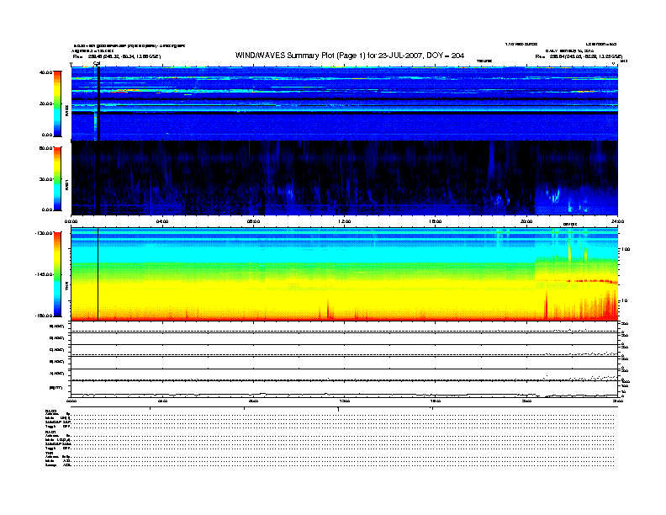This screenshot has height=515, width=666.
Task: Click the bright blue region in lower-right RAD1 panel
Action: tap(576, 200)
